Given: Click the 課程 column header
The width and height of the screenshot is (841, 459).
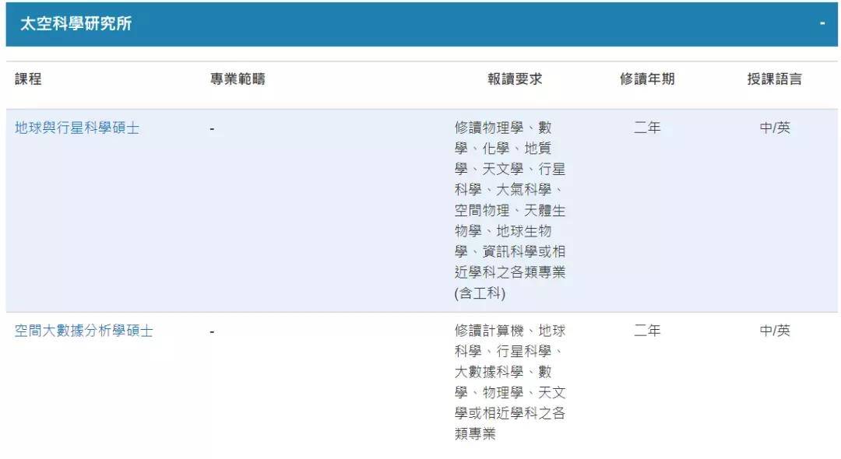Looking at the screenshot, I should click(28, 79).
